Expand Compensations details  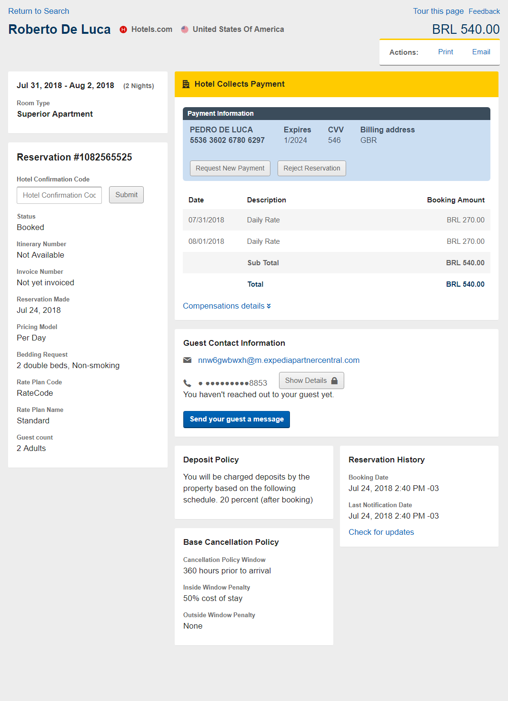[x=223, y=306]
